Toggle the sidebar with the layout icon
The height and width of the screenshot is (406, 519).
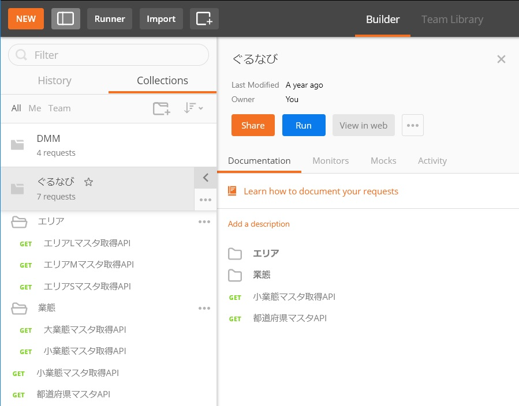click(66, 19)
